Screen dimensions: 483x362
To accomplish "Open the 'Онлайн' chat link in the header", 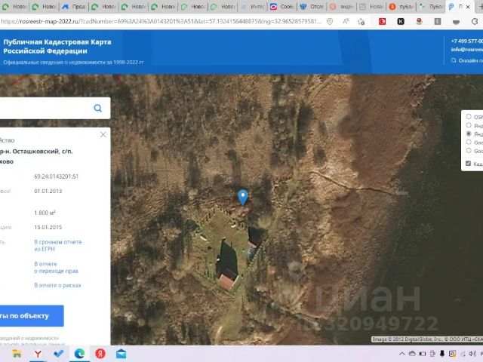I will [466, 60].
